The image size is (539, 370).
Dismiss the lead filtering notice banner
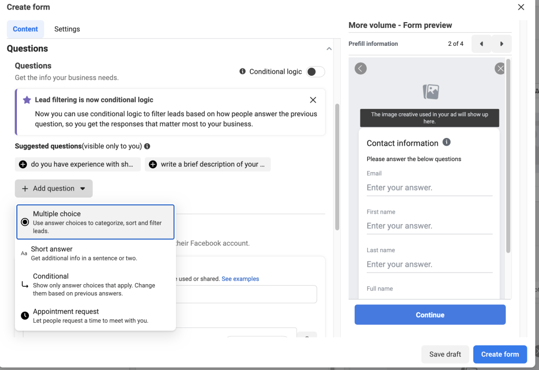[313, 100]
